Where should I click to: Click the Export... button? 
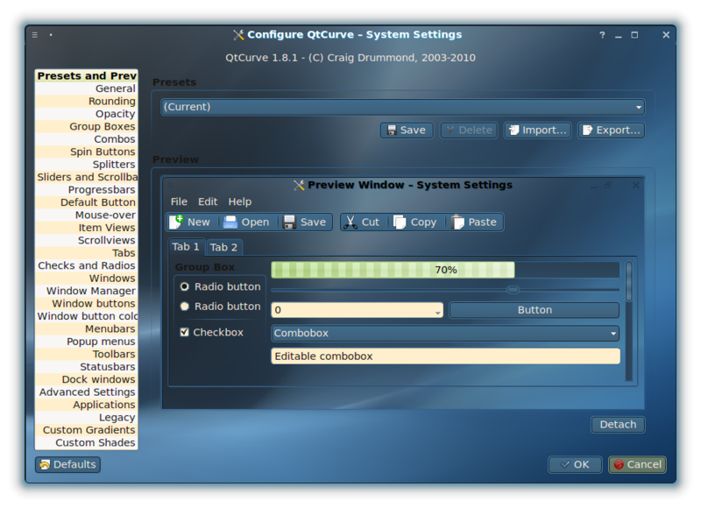click(x=611, y=130)
